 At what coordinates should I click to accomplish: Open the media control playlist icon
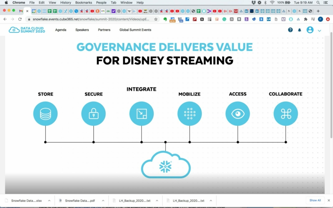coord(313,19)
